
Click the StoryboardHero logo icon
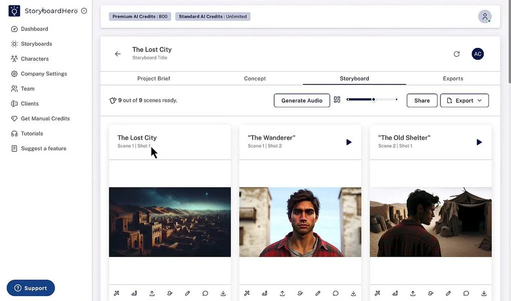[14, 11]
